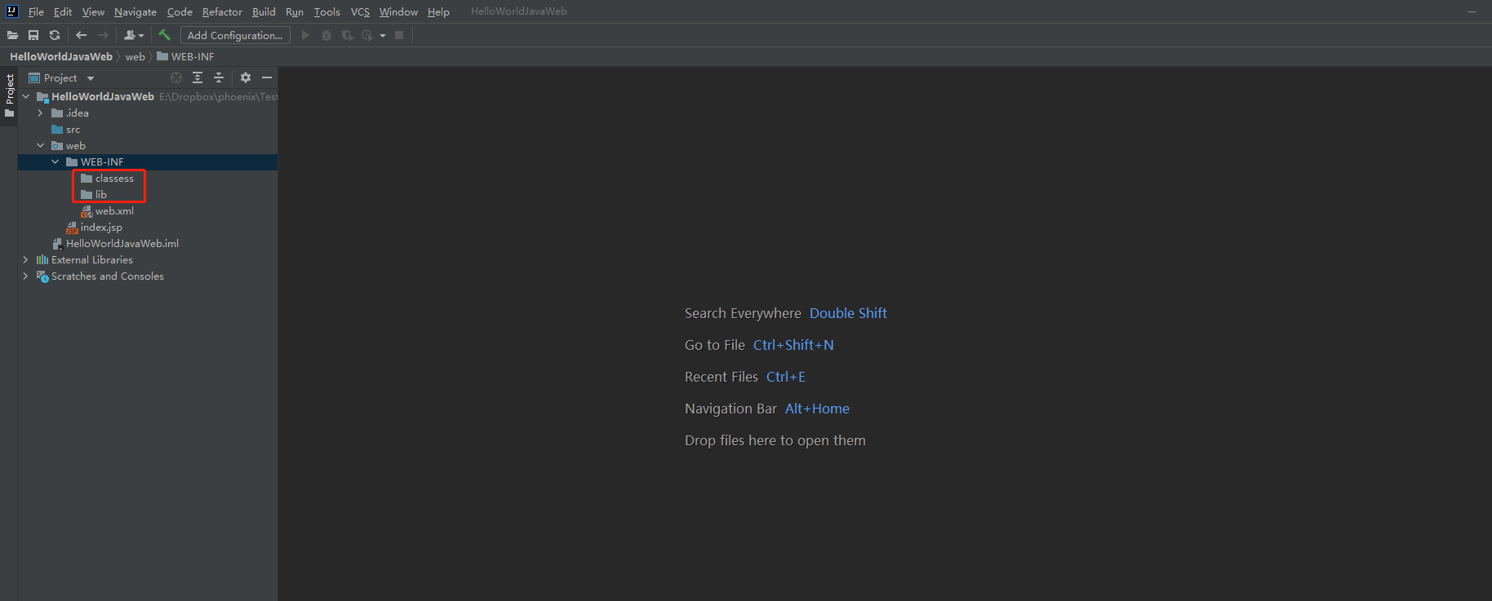Click HelloWorldJavaWeb in the breadcrumb bar
The image size is (1492, 601).
61,56
